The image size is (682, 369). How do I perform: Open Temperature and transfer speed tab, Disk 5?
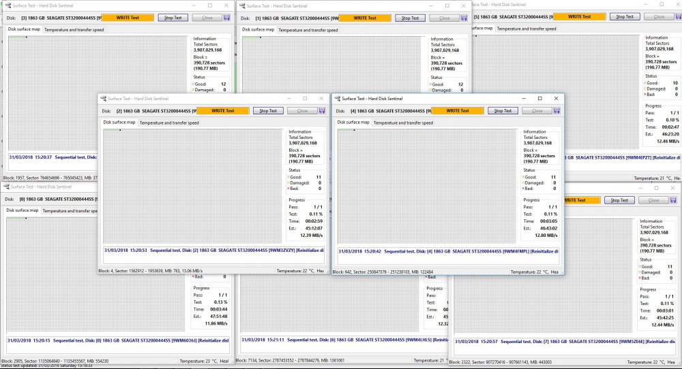tap(527, 29)
